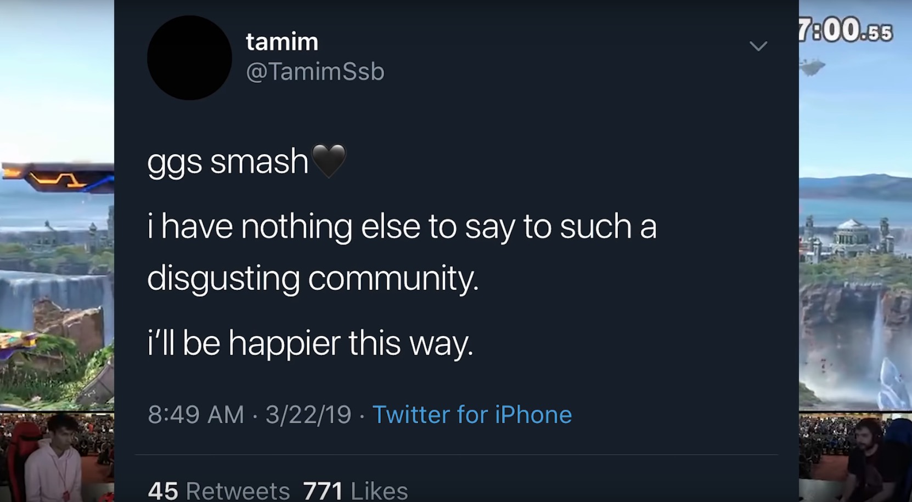Click the domed temple building in the background

coord(850,233)
